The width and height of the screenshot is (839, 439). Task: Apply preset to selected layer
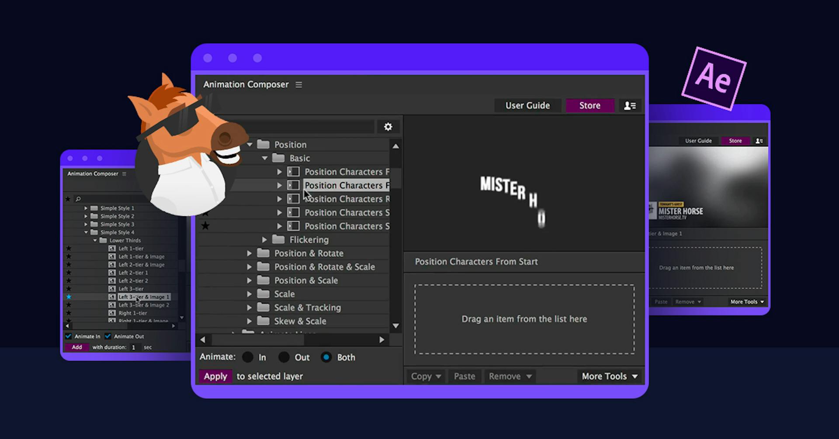click(x=215, y=376)
